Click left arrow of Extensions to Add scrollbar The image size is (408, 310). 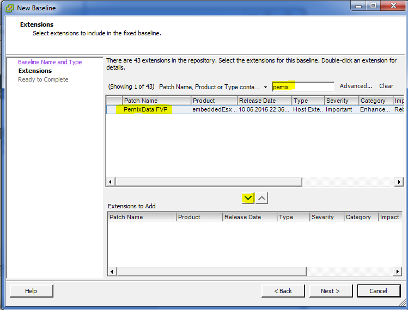pos(112,271)
